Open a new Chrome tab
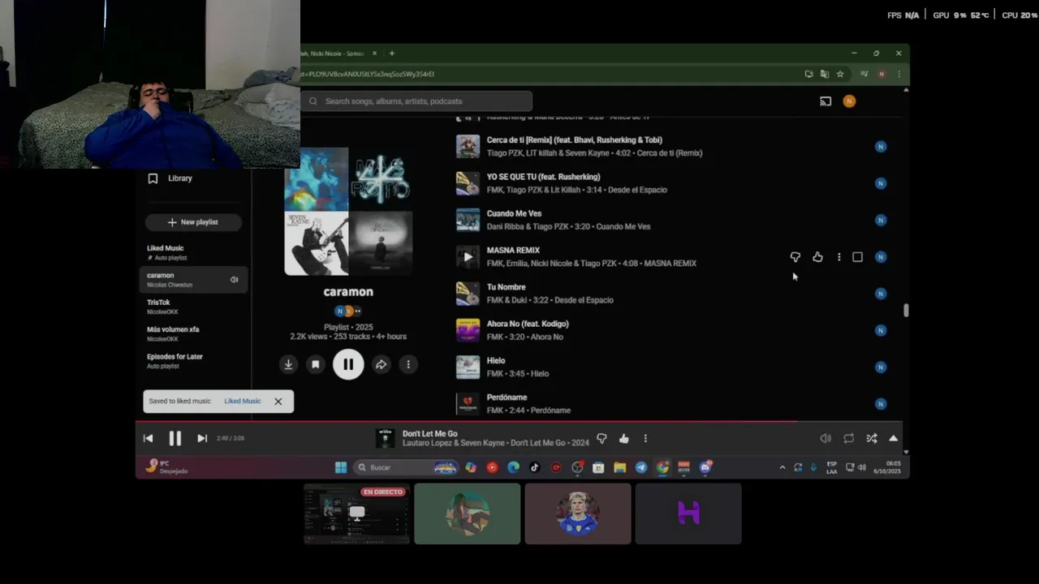 tap(391, 54)
